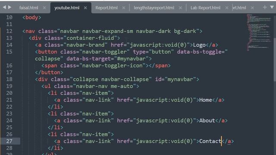The height and width of the screenshot is (155, 276).
Task: Click id="mynavbar" attribute on line 18
Action: tap(176, 79)
